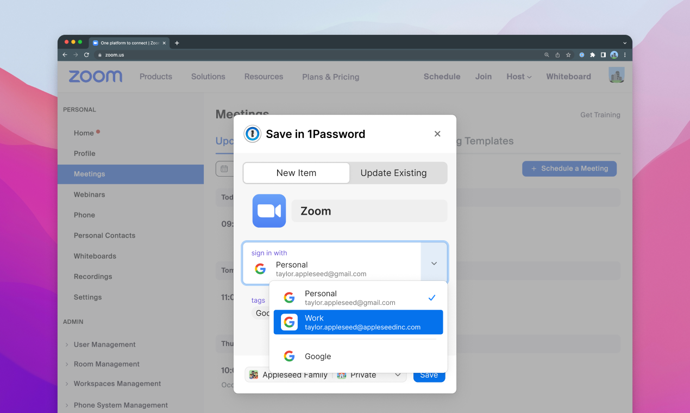Click the zoom magnifier icon in address bar

click(x=547, y=55)
